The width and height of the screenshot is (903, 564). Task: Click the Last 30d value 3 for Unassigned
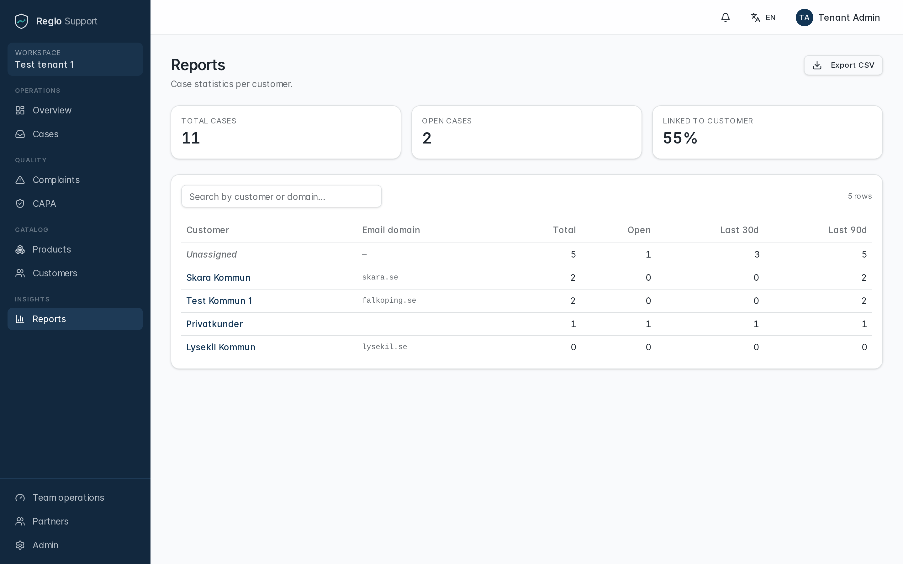(x=756, y=254)
